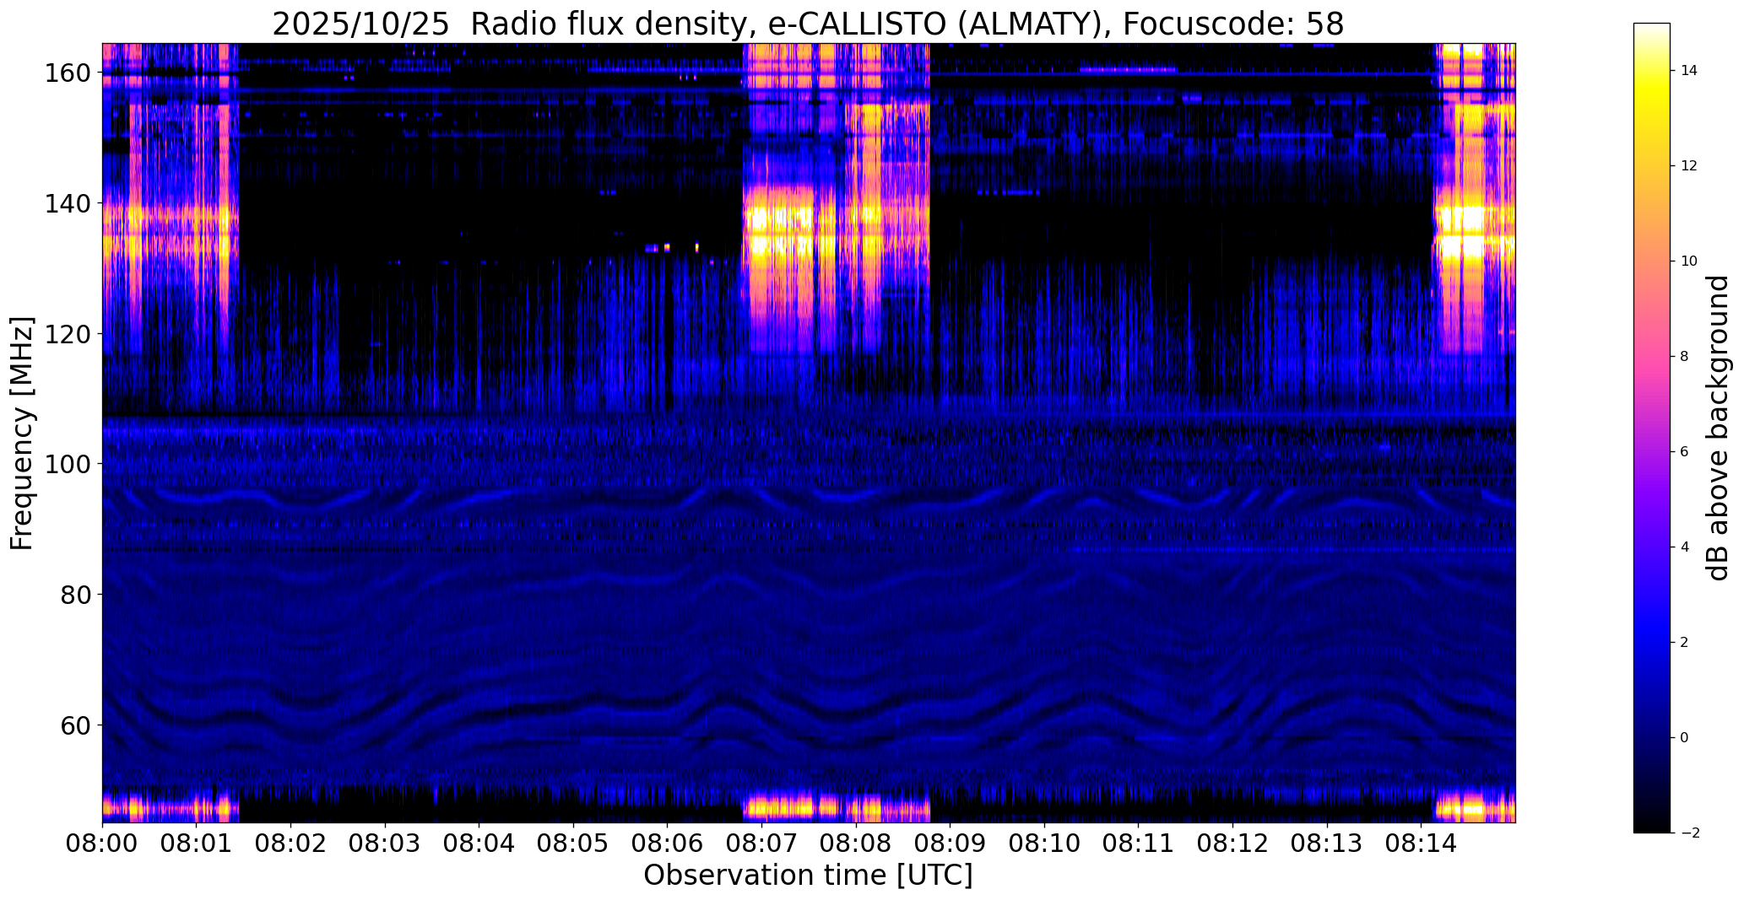The width and height of the screenshot is (1744, 900).
Task: Click the colorbar tick label 12
Action: coord(1689,166)
